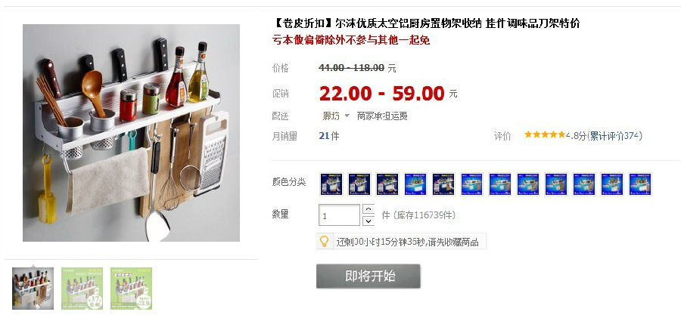
Task: Select the first product thumbnail
Action: click(33, 288)
